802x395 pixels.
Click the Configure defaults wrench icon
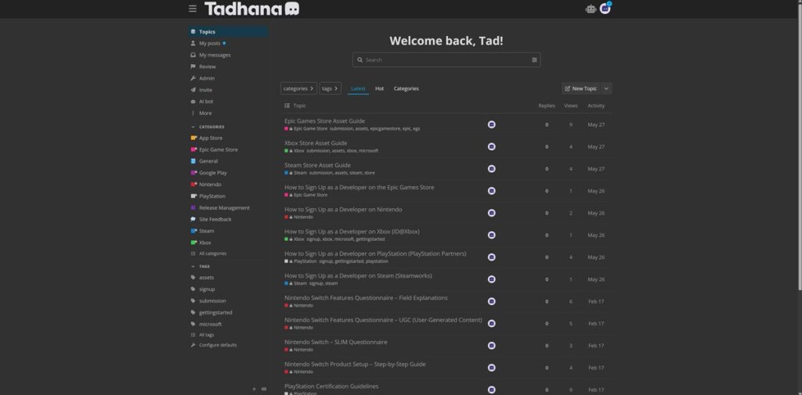[x=193, y=345]
